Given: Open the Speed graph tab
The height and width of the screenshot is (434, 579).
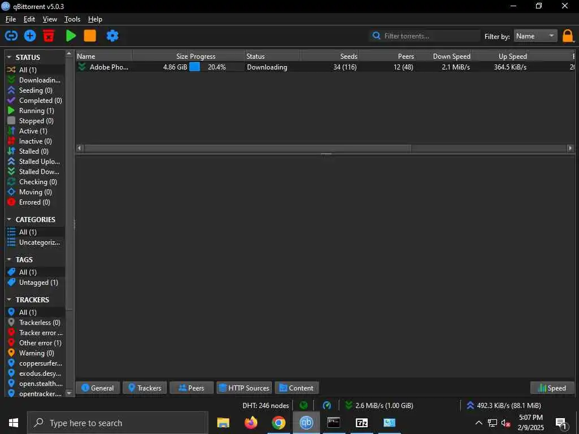Looking at the screenshot, I should point(552,388).
